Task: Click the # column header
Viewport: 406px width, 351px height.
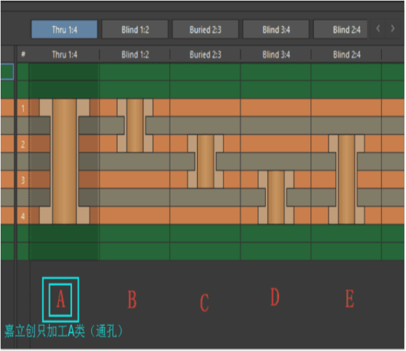Action: (x=23, y=55)
